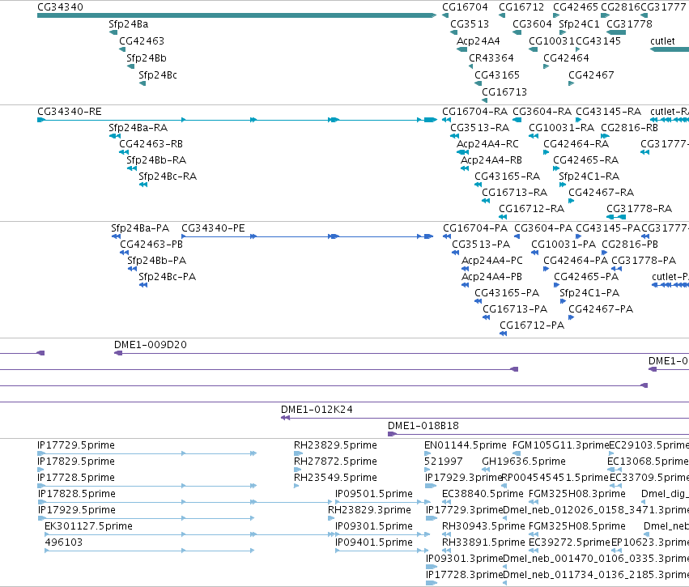Click the CG16713-RA transcript
The height and width of the screenshot is (587, 689).
click(486, 202)
